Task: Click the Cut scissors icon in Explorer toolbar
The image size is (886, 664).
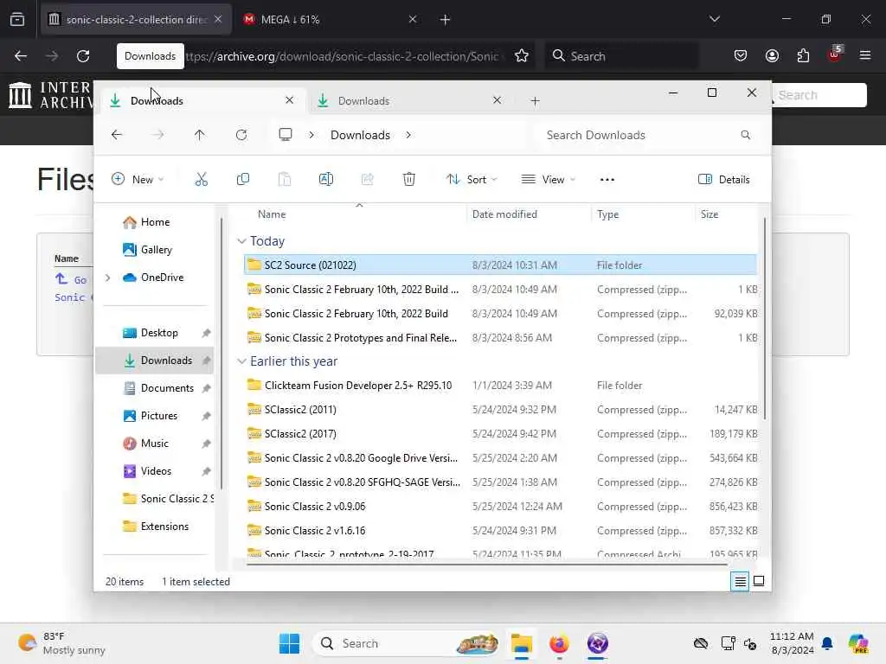Action: click(x=201, y=180)
